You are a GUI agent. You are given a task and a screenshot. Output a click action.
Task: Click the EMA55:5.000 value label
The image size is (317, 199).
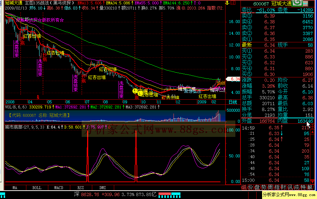point(148,3)
